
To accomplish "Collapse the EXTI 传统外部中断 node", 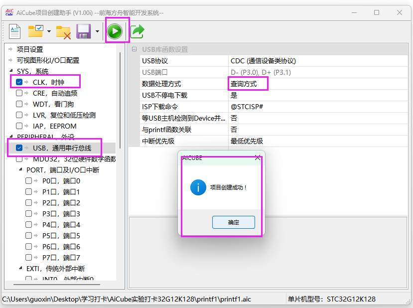I will [x=20, y=268].
